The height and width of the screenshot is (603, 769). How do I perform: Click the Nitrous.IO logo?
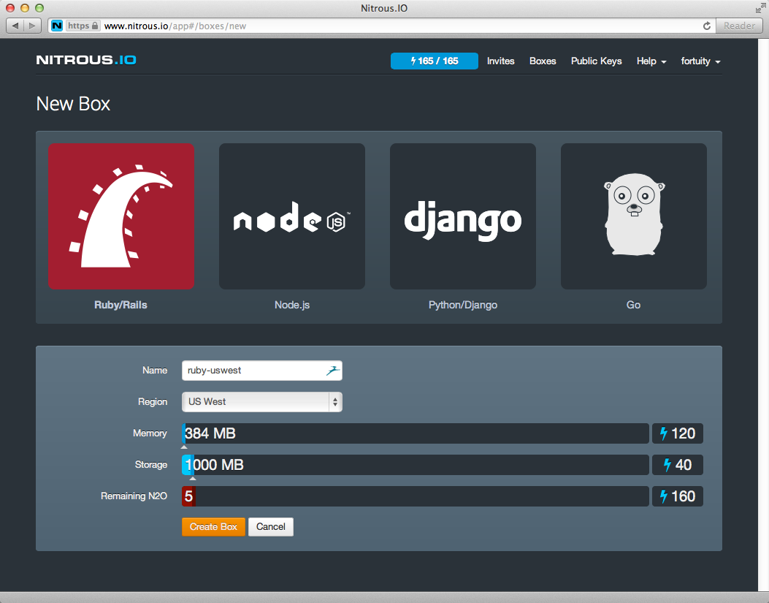tap(86, 60)
